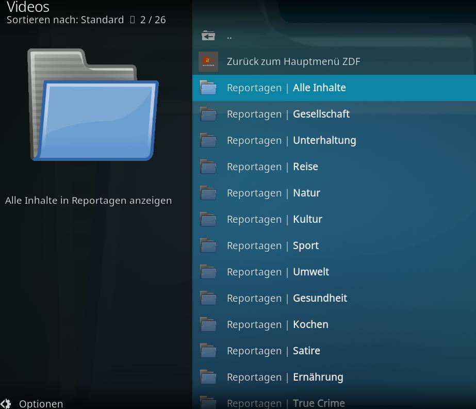This screenshot has width=476, height=409.
Task: Click folder icon beside Umwelt
Action: (x=208, y=272)
